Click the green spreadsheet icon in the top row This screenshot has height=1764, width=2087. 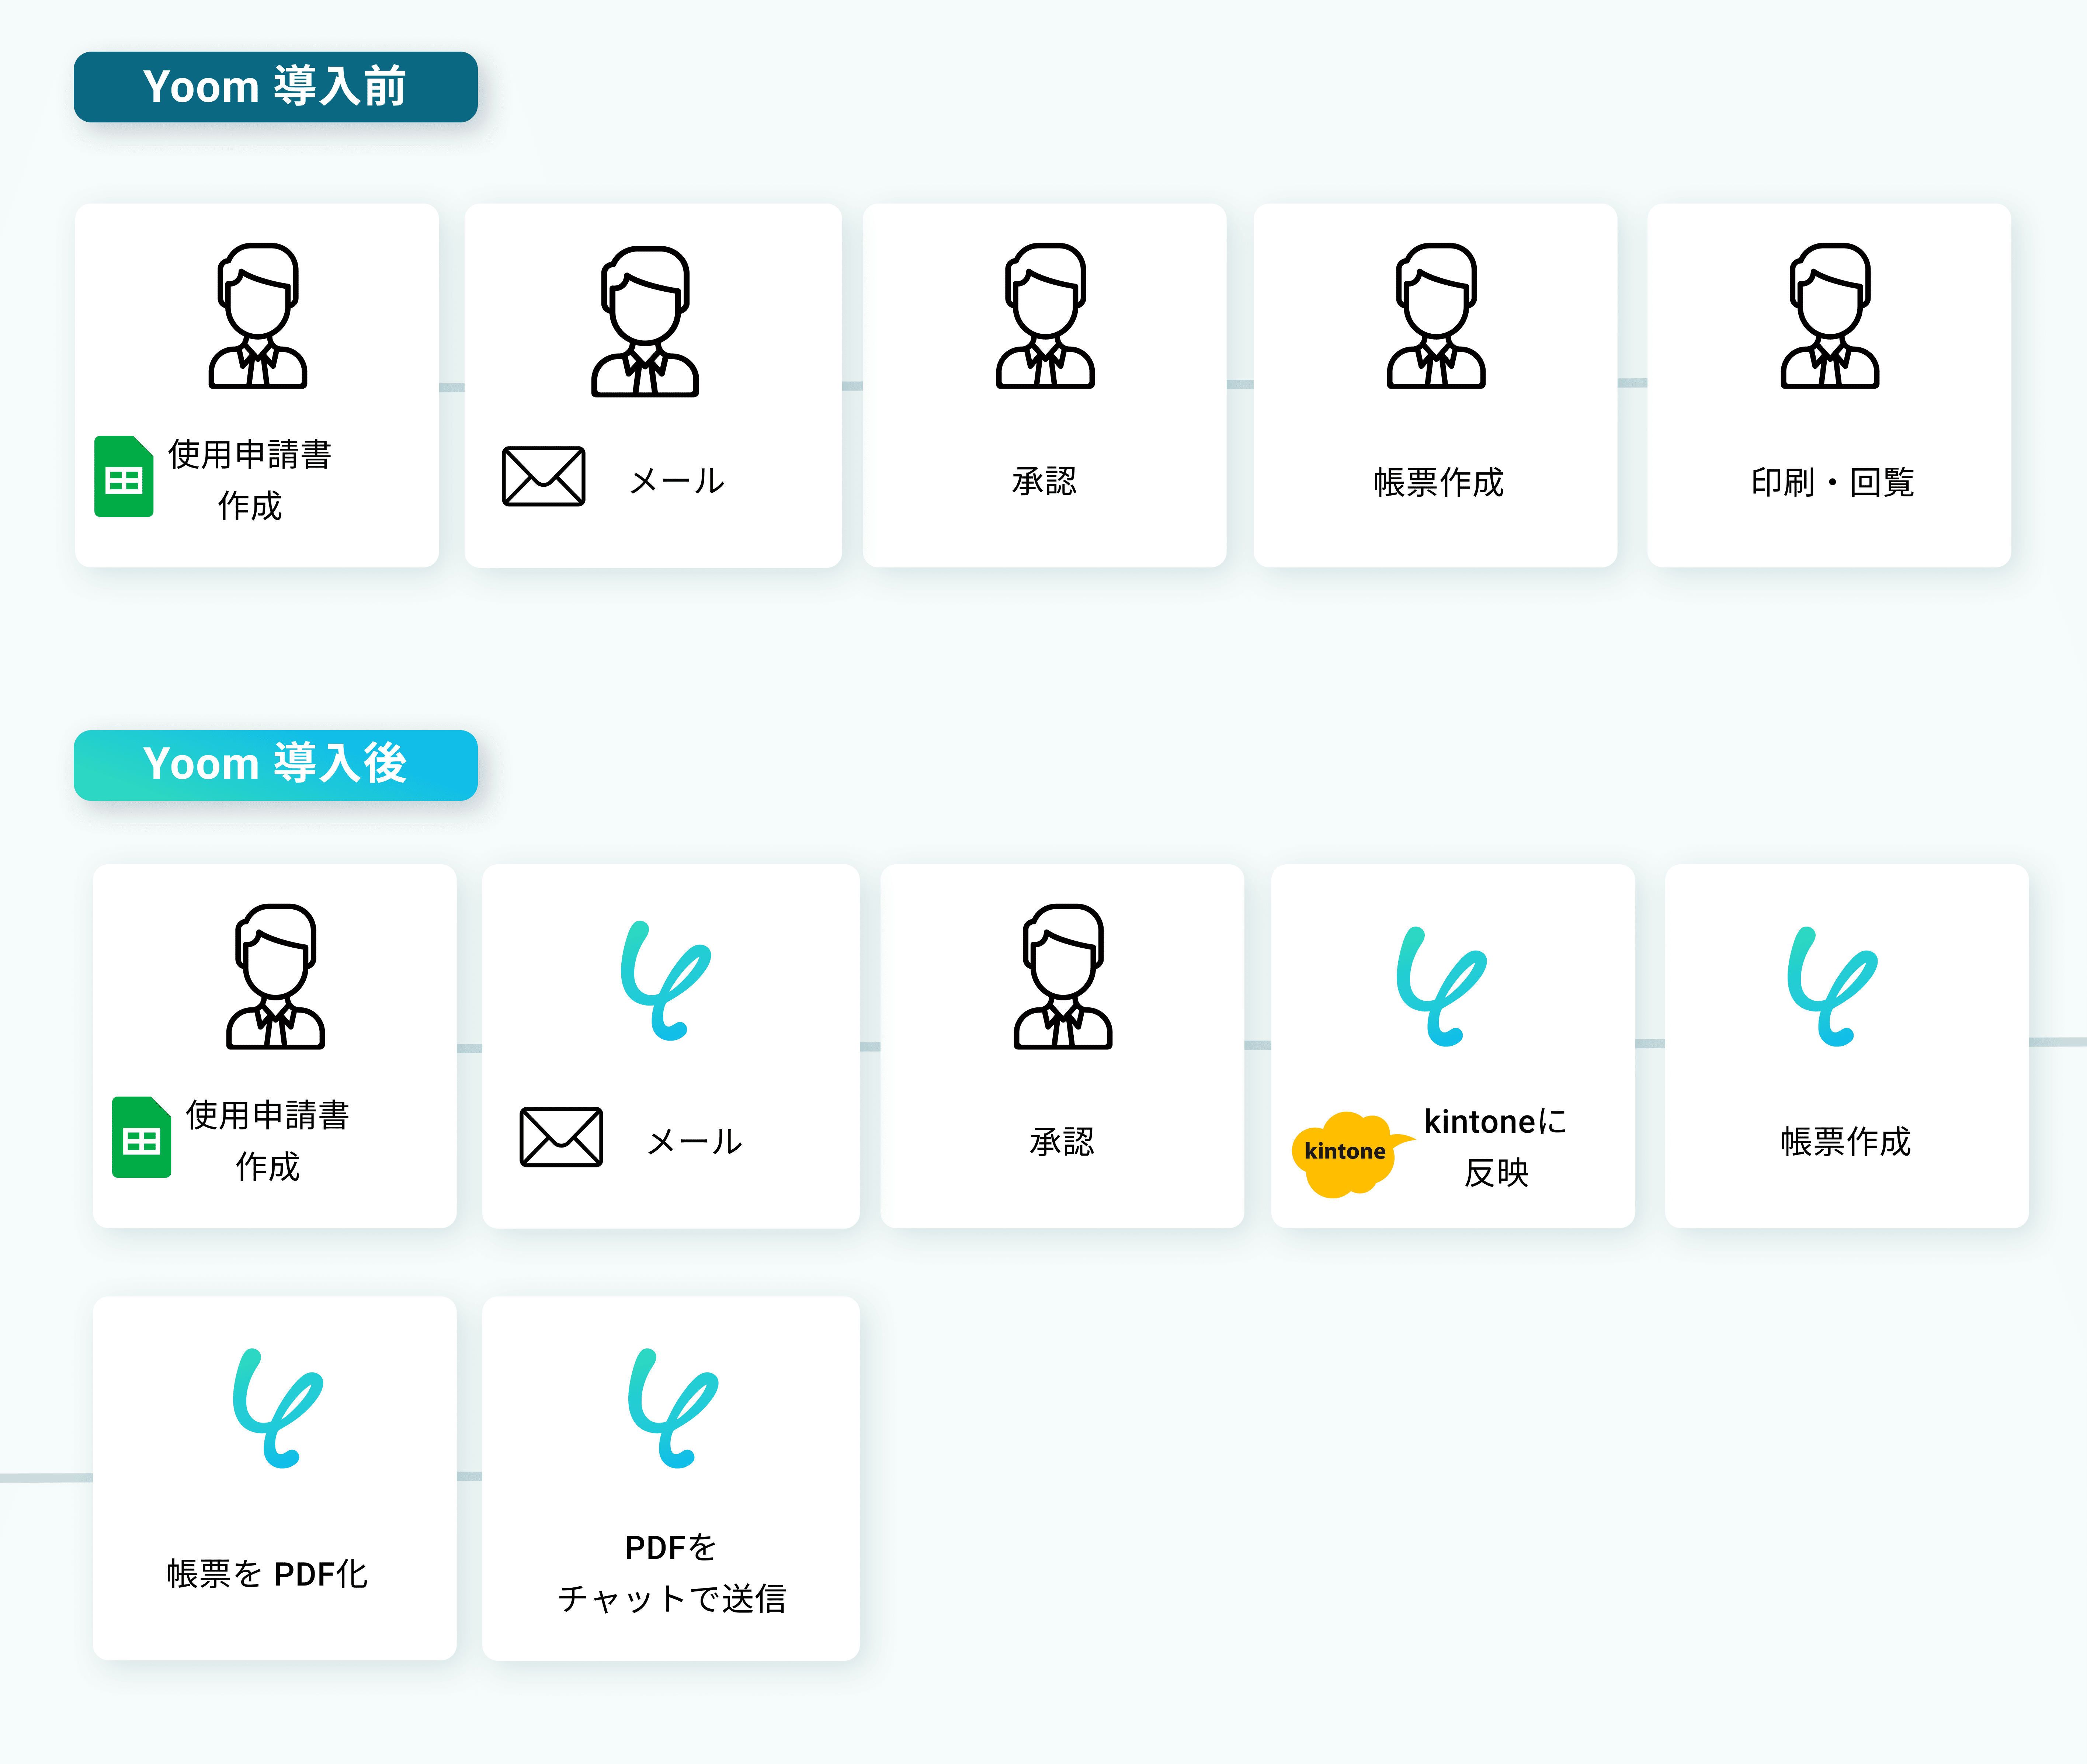pos(123,477)
